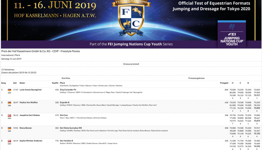Open horse Dujardin B details
Screen dimensions: 262x150
(x=64, y=102)
